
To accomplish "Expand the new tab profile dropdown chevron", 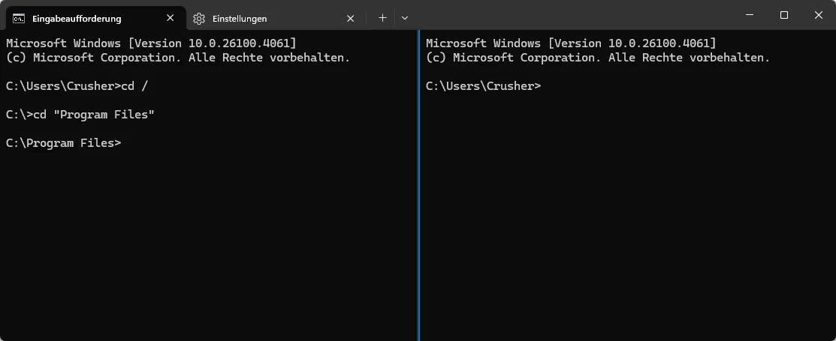I will (405, 18).
